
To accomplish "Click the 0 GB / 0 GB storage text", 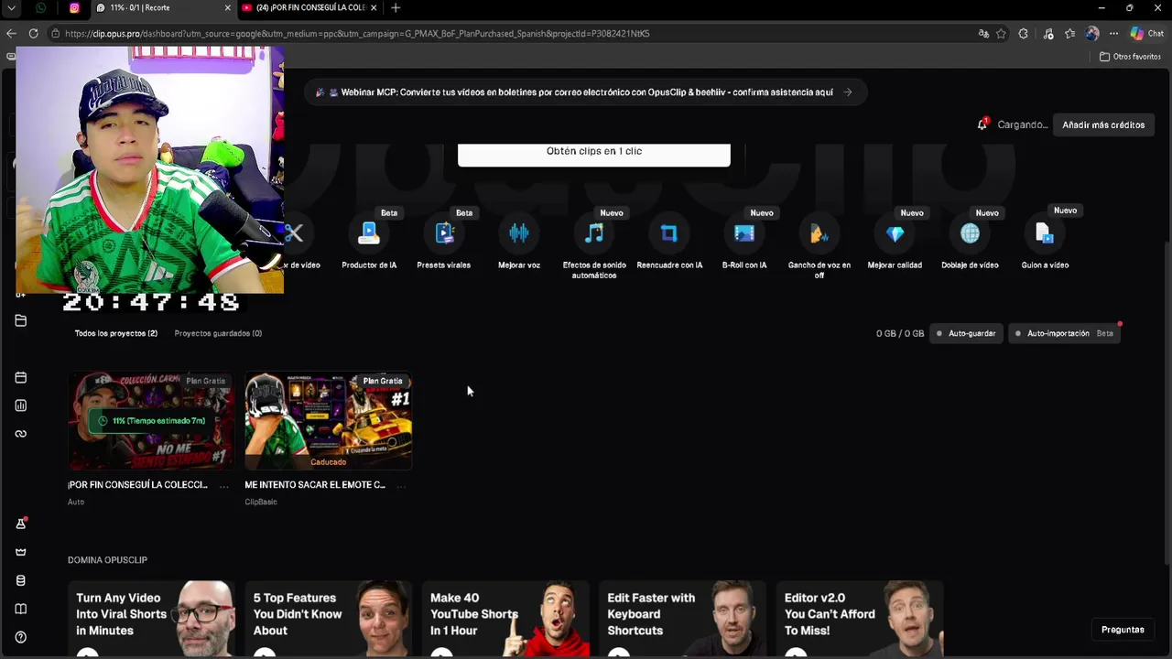I will (x=900, y=333).
